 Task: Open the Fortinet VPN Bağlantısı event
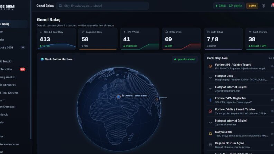pos(240,100)
